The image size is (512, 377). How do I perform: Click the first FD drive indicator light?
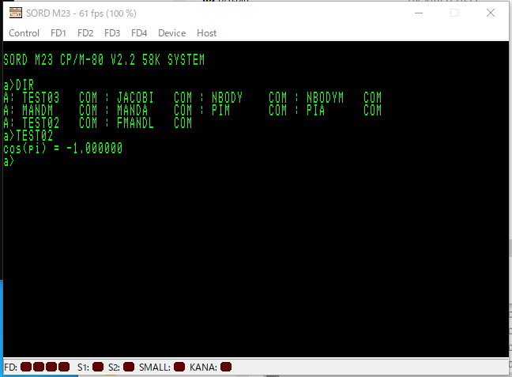point(26,367)
